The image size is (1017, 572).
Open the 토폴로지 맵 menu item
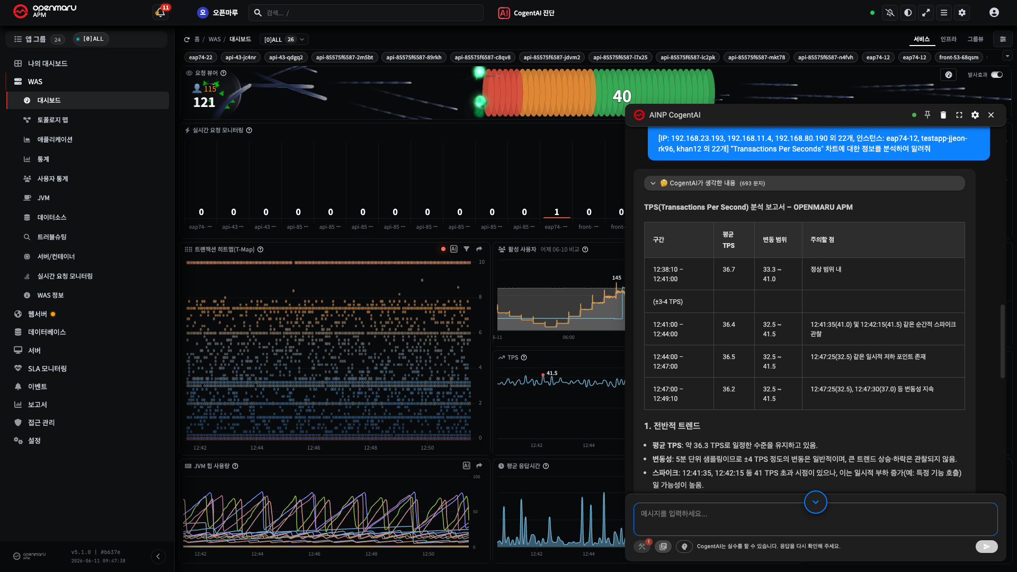pyautogui.click(x=52, y=120)
